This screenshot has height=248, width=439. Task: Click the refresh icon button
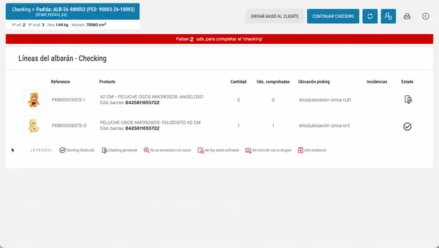coord(370,16)
